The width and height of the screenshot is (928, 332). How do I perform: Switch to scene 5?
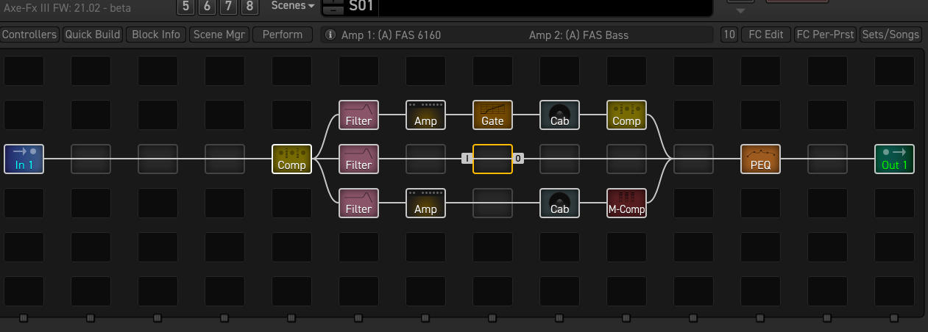coord(185,7)
